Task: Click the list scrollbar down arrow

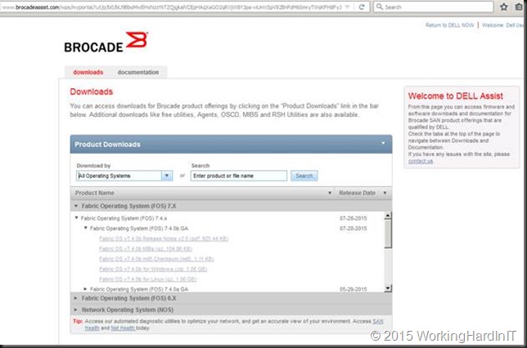Action: (388, 288)
